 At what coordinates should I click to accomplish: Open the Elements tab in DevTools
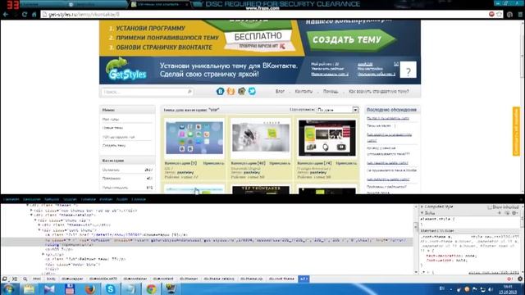point(11,199)
